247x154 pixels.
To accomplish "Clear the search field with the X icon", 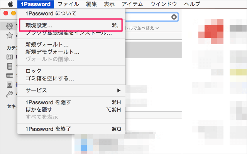I will click(174, 17).
